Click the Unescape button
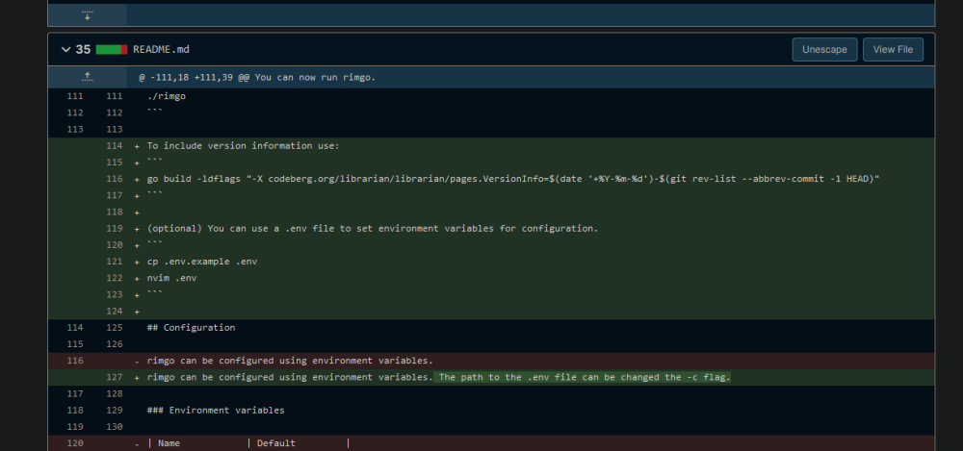 (x=824, y=50)
